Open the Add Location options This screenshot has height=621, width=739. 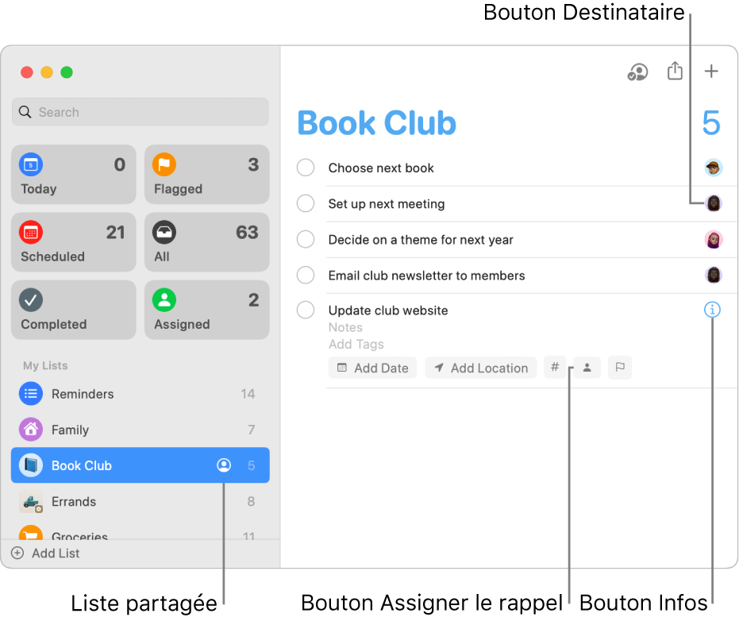tap(481, 368)
